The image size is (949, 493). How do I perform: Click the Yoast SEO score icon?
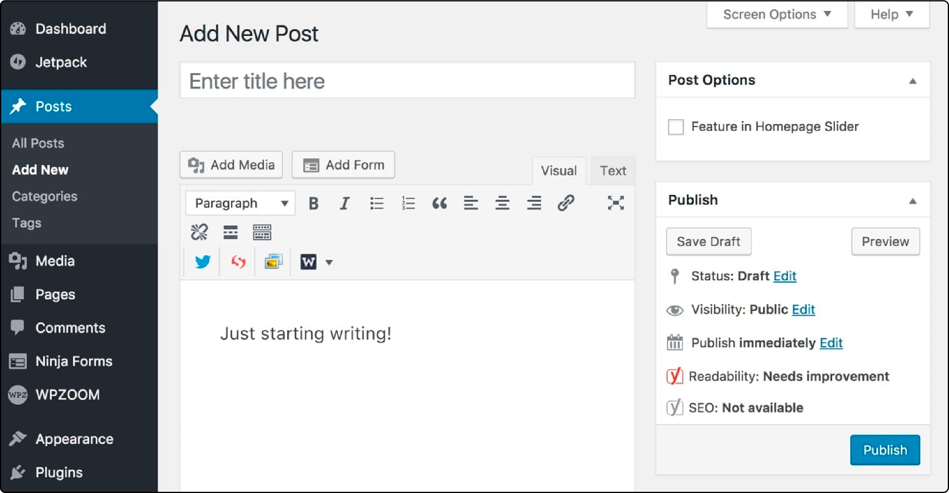(675, 408)
